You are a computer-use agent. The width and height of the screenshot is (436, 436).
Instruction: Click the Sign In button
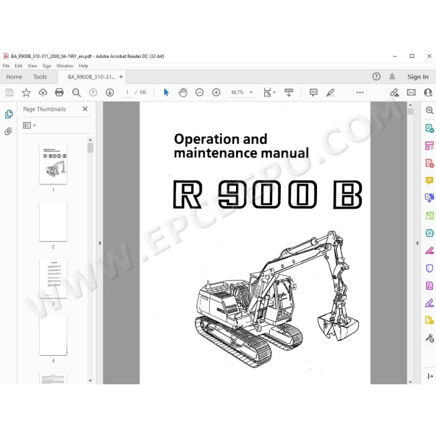coord(418,77)
